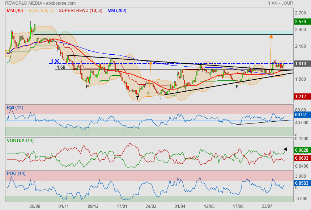Click the 1 AN - JOUR period label
Screen dimensions: 311x210
pyautogui.click(x=281, y=3)
